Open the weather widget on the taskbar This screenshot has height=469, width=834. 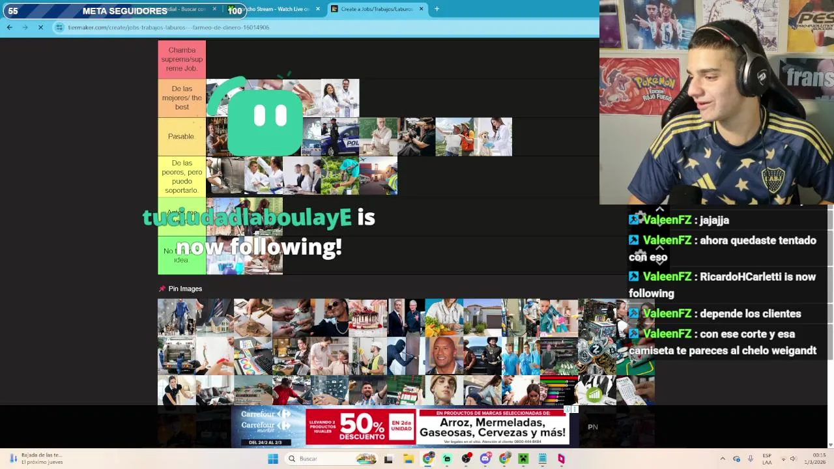(36, 459)
